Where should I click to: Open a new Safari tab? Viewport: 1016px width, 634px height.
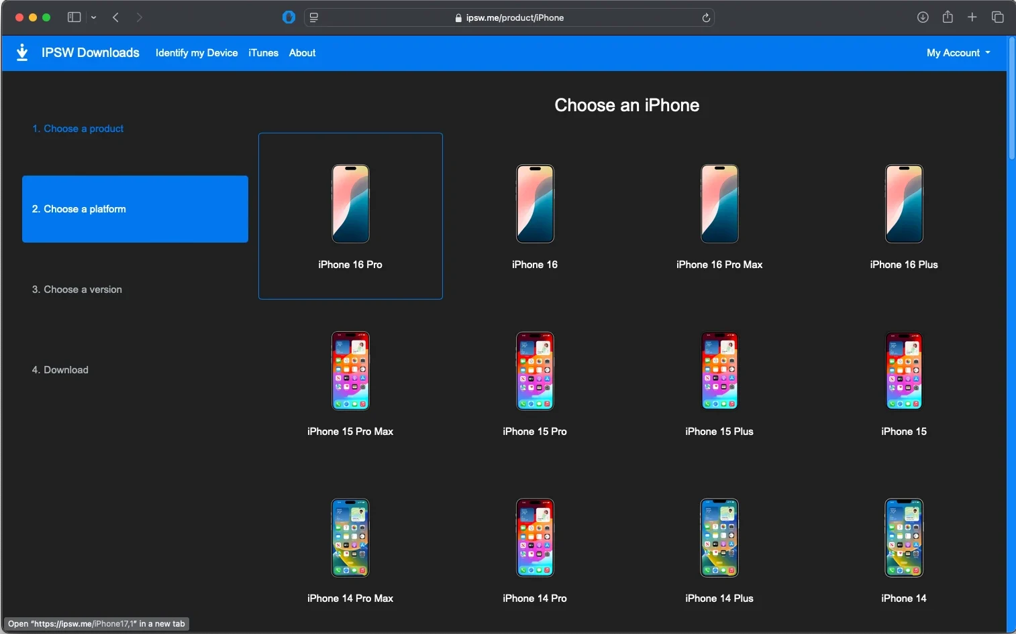(x=972, y=17)
